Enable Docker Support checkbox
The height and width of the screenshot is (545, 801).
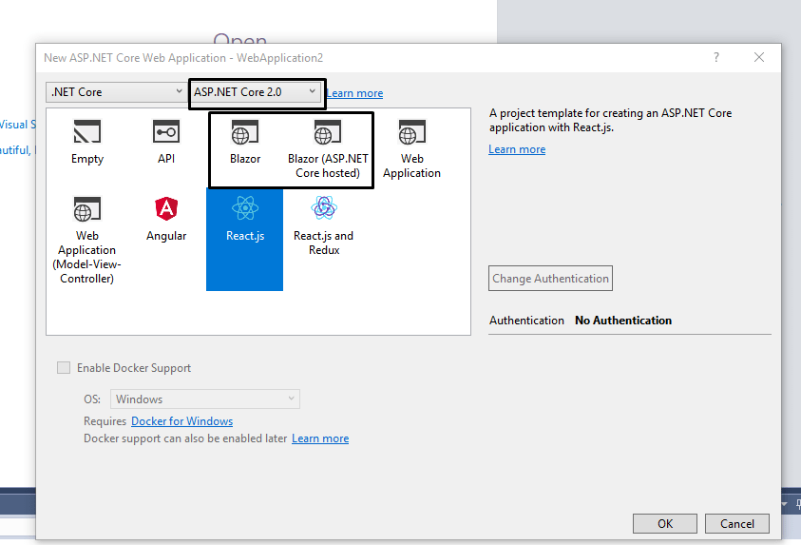coord(64,368)
